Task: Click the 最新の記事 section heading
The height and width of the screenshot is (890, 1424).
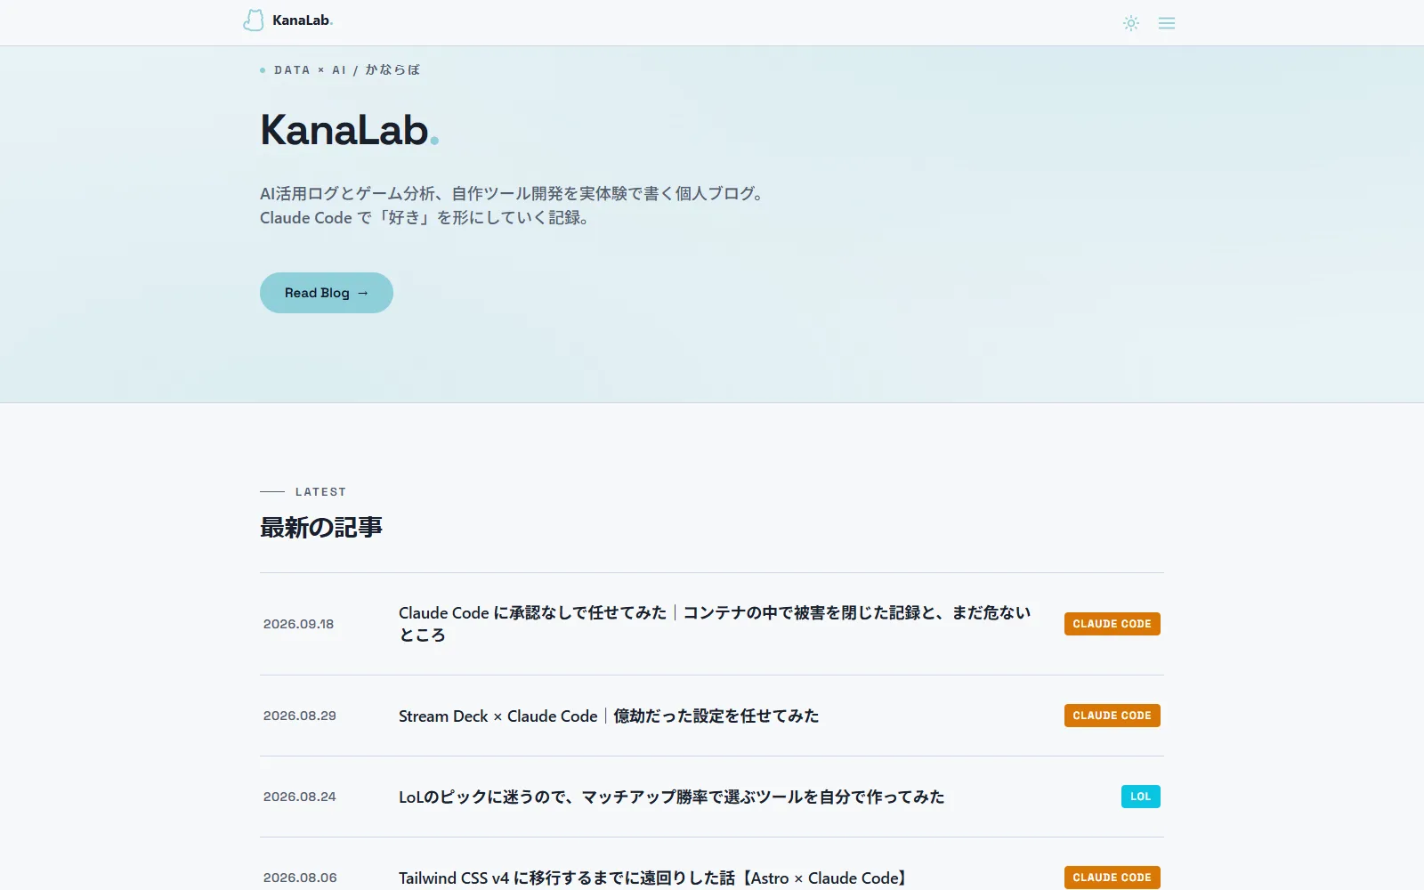Action: pyautogui.click(x=321, y=528)
